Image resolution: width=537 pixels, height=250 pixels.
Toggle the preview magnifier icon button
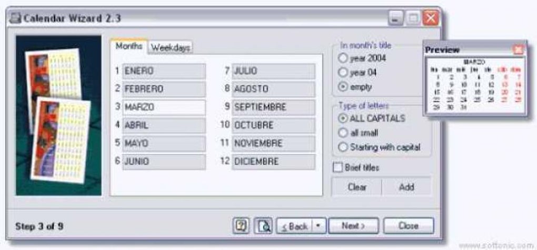[x=263, y=226]
